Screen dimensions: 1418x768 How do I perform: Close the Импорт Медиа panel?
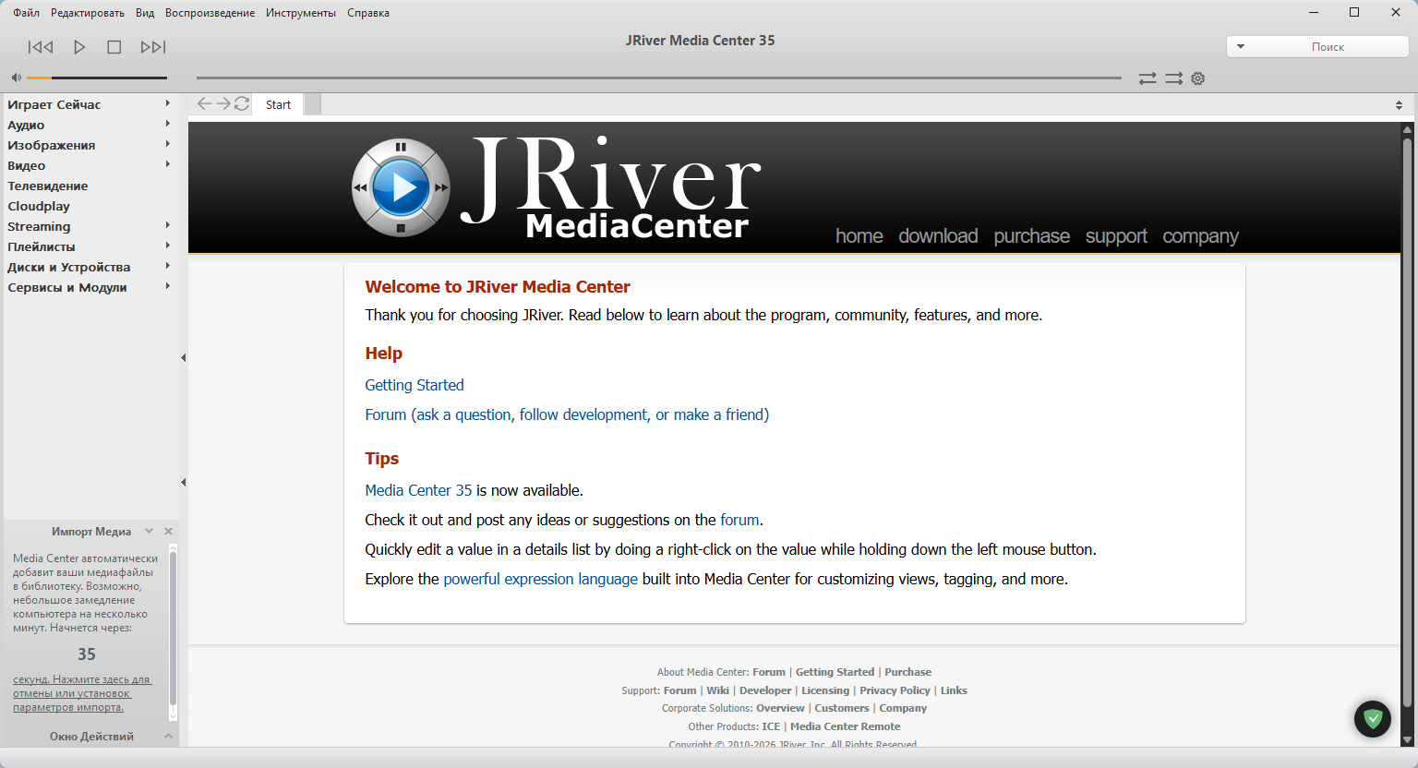point(168,532)
